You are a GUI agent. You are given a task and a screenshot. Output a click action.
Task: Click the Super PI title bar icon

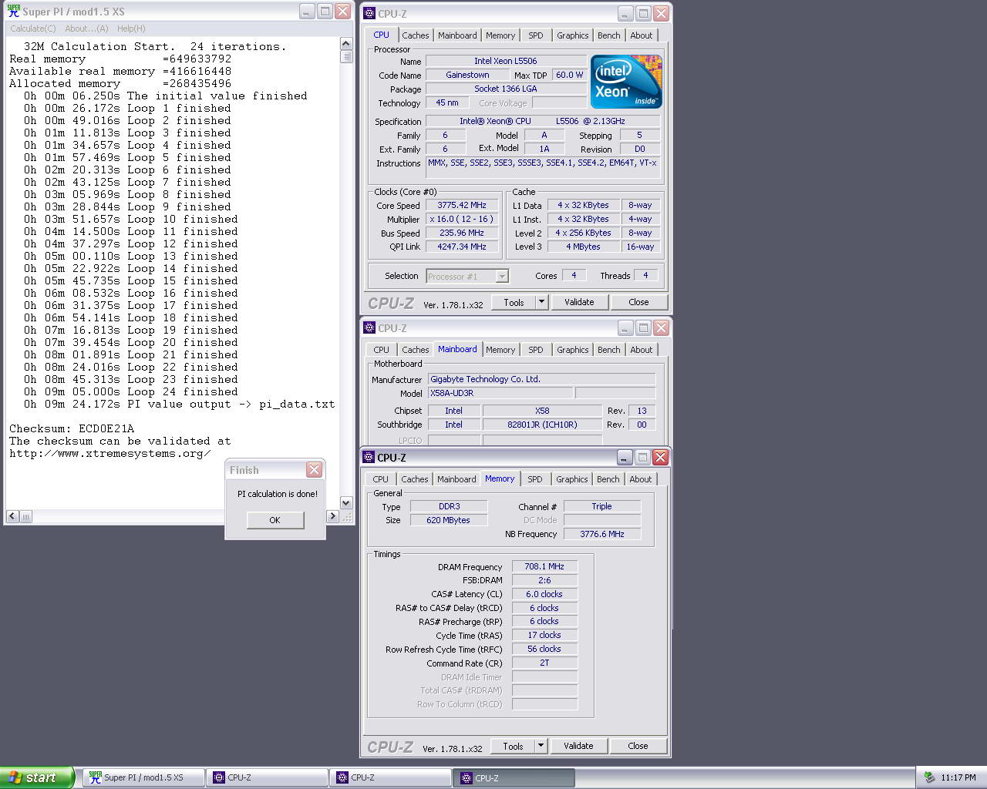pyautogui.click(x=14, y=12)
